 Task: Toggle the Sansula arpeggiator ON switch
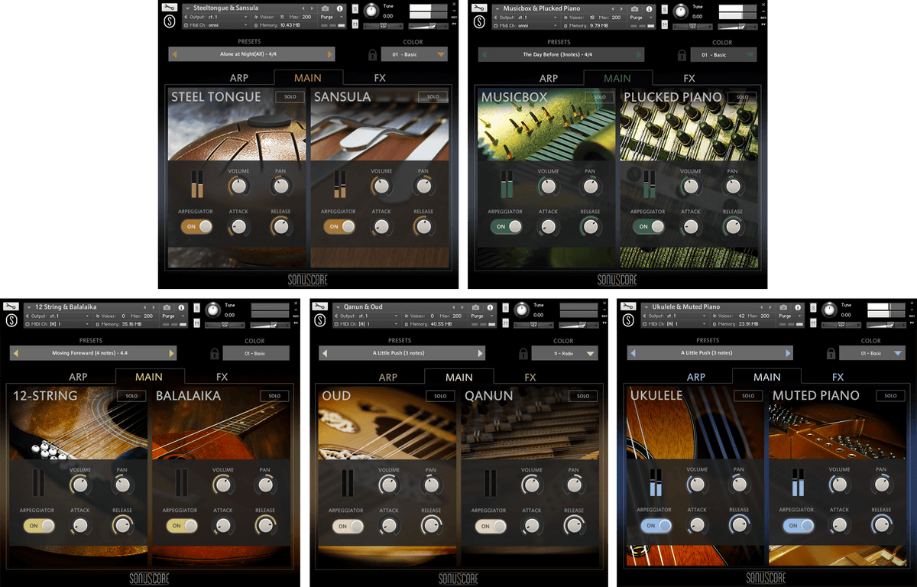(x=339, y=226)
